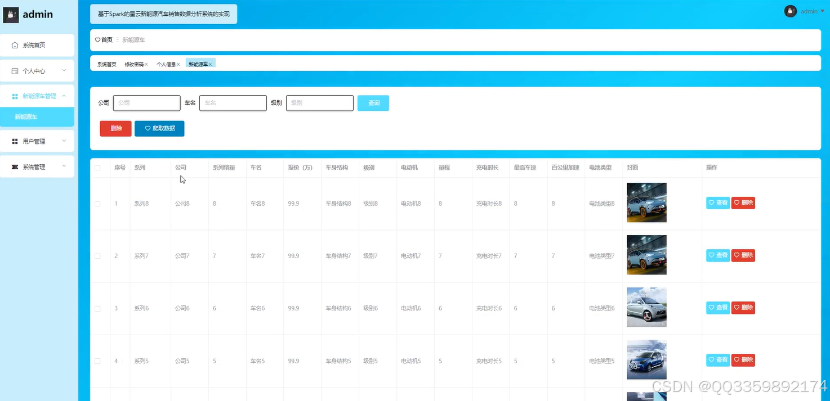Viewport: 830px width, 401px height.
Task: Focus the 车名 search input
Action: point(233,103)
